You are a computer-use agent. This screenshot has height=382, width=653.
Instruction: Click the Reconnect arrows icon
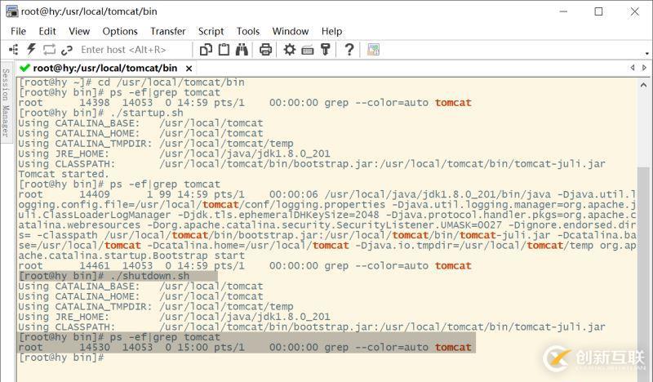click(49, 50)
